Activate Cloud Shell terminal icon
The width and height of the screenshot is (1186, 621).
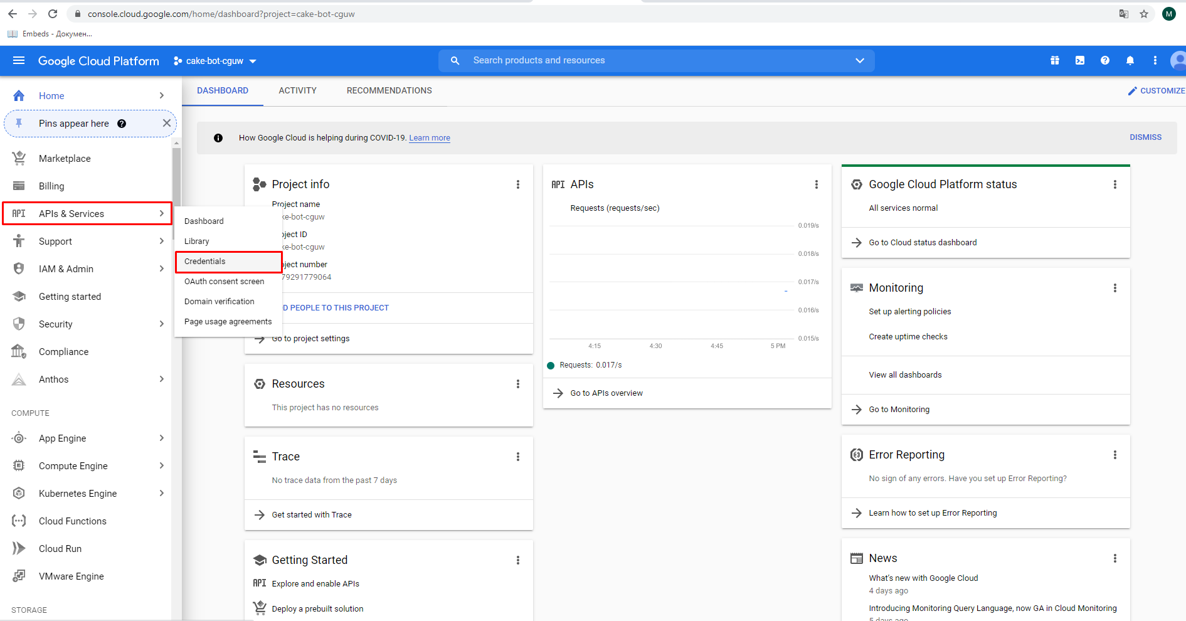[1080, 61]
